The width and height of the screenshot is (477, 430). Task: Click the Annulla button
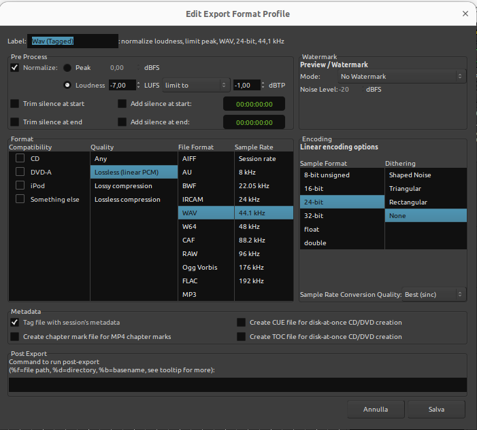coord(375,410)
